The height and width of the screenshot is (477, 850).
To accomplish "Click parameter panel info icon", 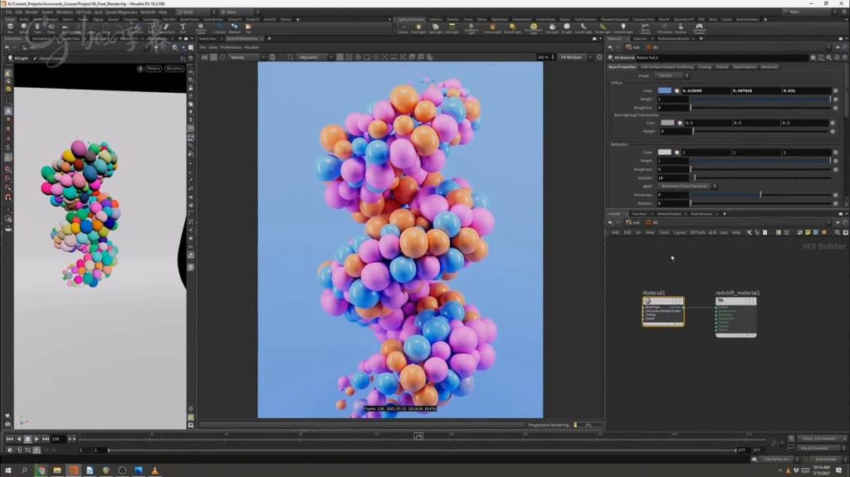I will click(x=837, y=57).
